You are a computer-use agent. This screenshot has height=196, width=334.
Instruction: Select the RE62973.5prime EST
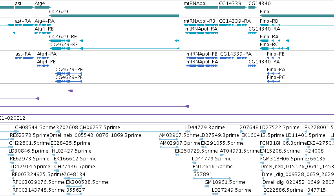[29, 159]
